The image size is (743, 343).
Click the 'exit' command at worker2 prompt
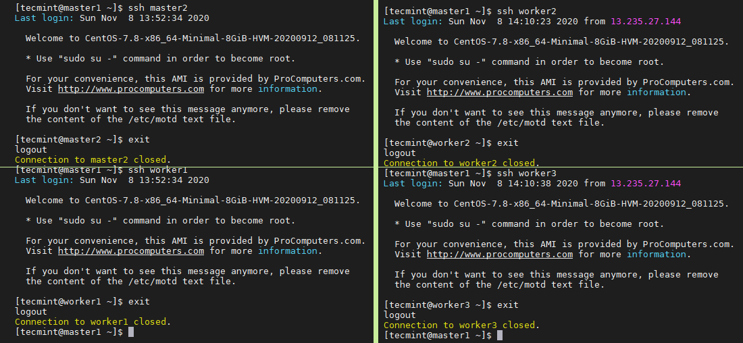tap(507, 142)
